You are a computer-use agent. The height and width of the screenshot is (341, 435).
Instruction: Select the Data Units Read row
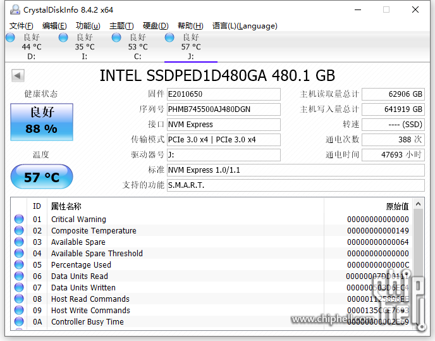[x=212, y=276]
